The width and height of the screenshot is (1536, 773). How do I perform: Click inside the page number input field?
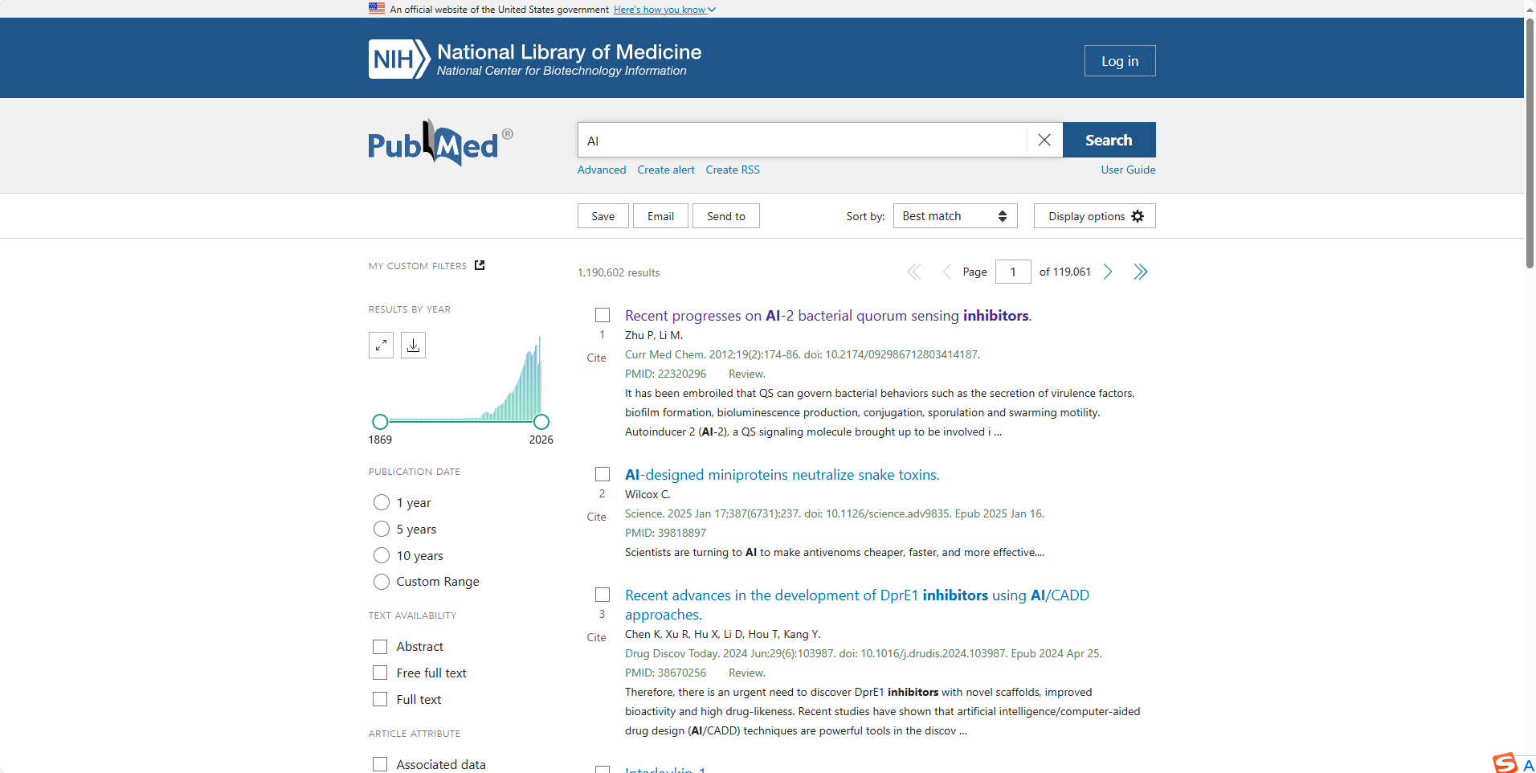(1012, 272)
